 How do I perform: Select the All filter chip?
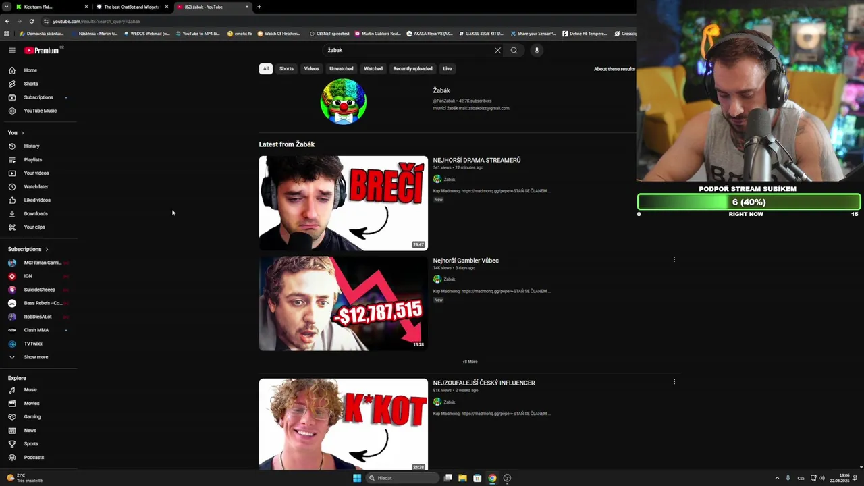coord(266,68)
